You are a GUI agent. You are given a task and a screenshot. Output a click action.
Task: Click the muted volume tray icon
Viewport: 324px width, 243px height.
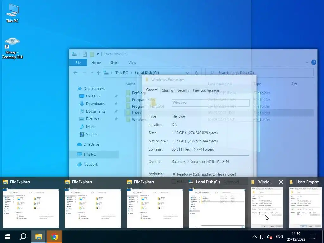point(270,237)
